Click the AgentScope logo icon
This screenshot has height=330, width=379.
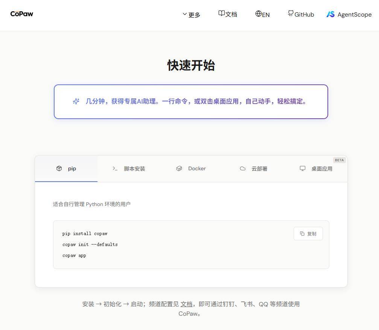[x=330, y=14]
